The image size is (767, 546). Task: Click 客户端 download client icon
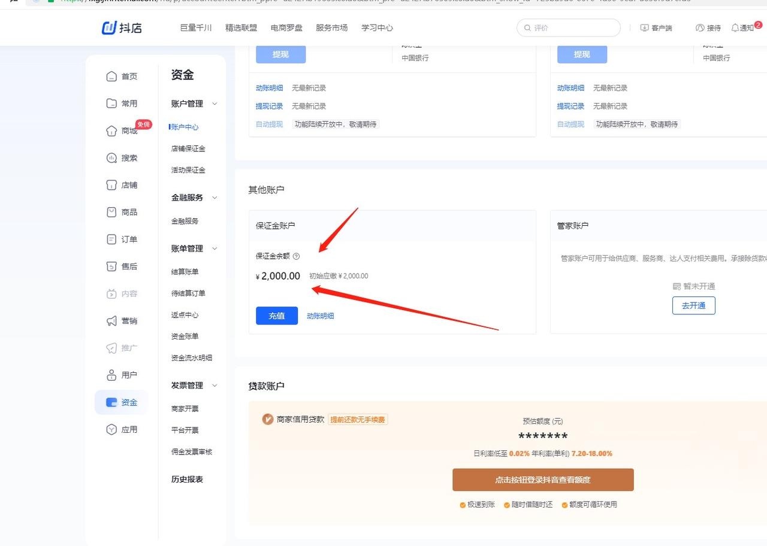pyautogui.click(x=644, y=28)
